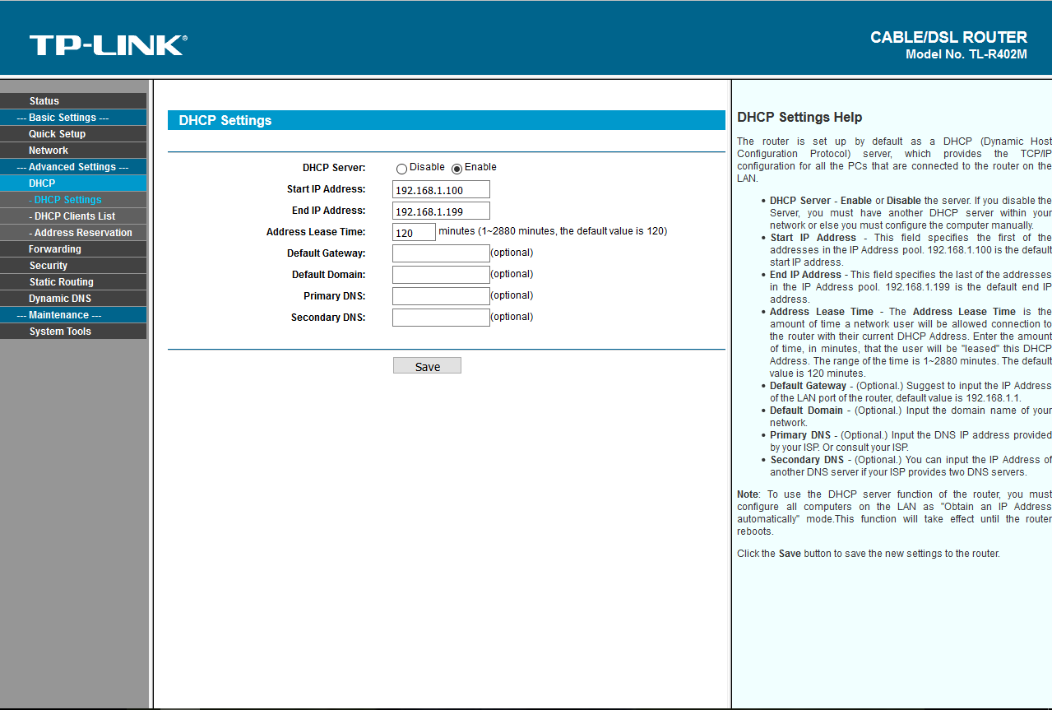Click the Address Lease Time field
This screenshot has height=710, width=1052.
click(x=414, y=233)
